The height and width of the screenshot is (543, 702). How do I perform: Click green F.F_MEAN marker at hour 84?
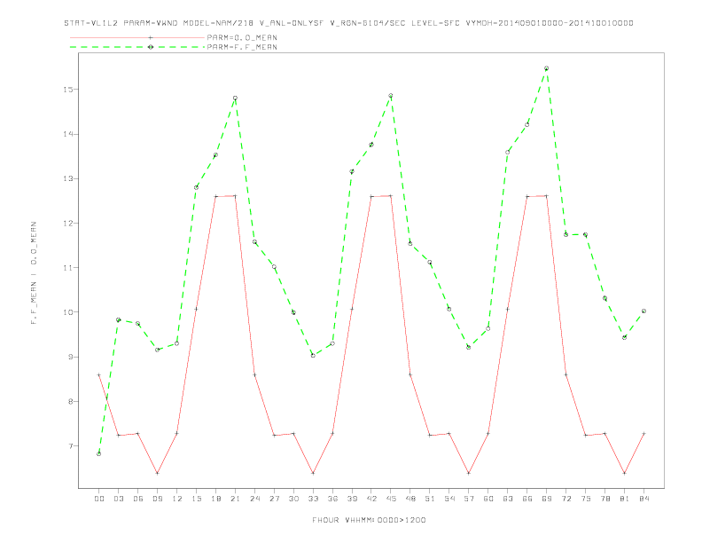[x=643, y=311]
